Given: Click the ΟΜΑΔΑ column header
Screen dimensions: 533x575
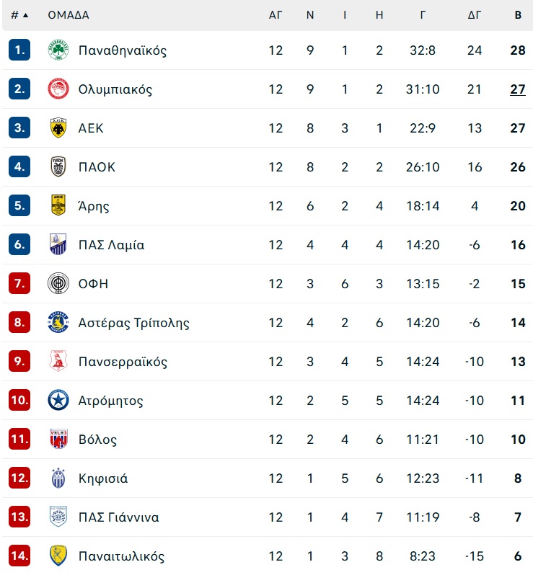Looking at the screenshot, I should pos(69,15).
